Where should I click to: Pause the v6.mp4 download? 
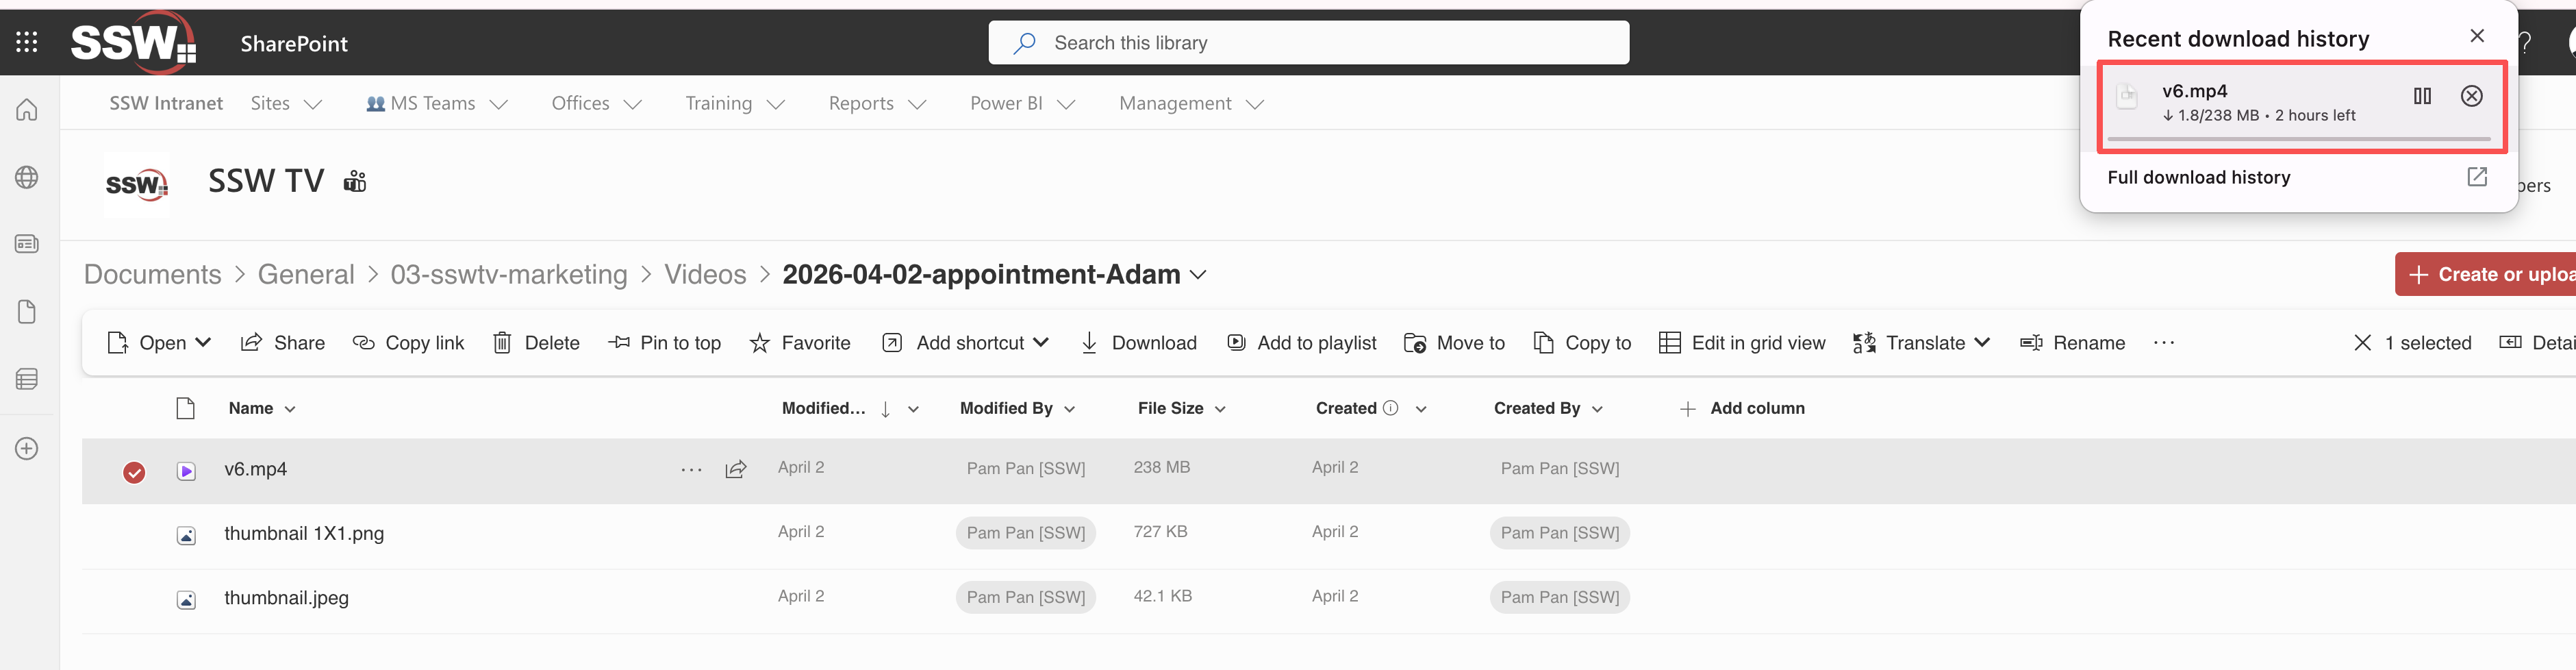tap(2421, 96)
